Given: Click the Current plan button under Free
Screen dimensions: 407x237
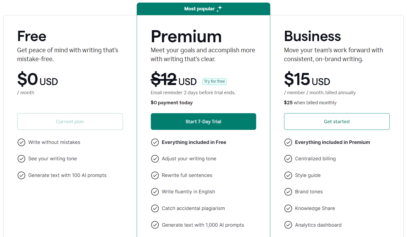Looking at the screenshot, I should (70, 122).
